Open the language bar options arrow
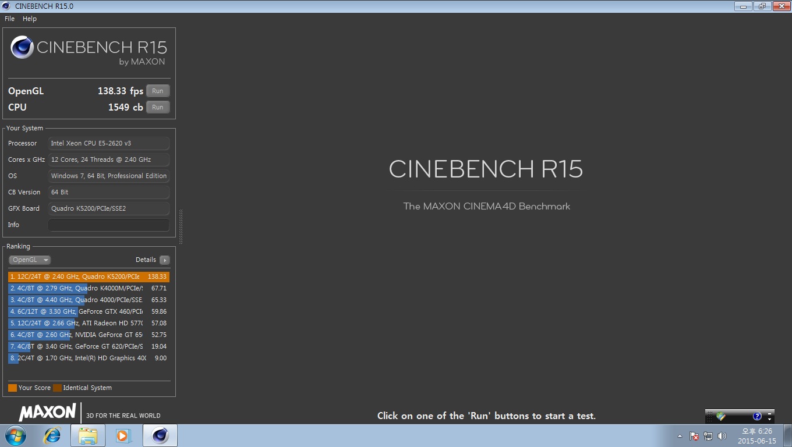 click(769, 419)
